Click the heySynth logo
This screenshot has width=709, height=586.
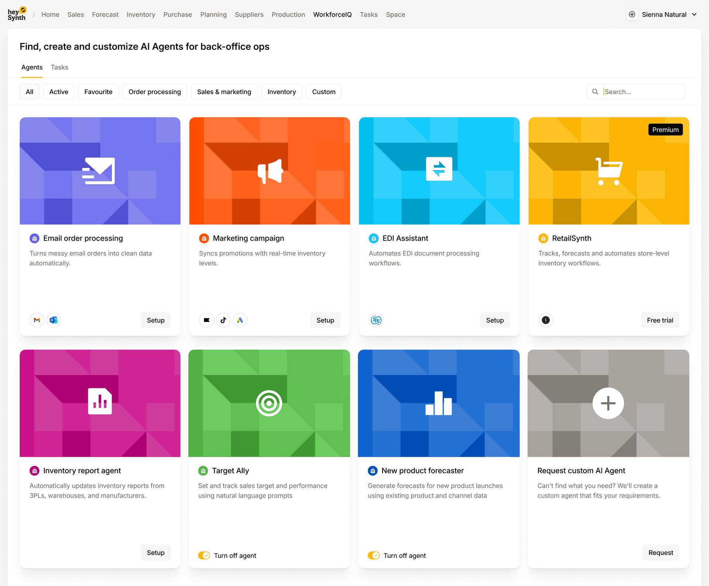17,14
